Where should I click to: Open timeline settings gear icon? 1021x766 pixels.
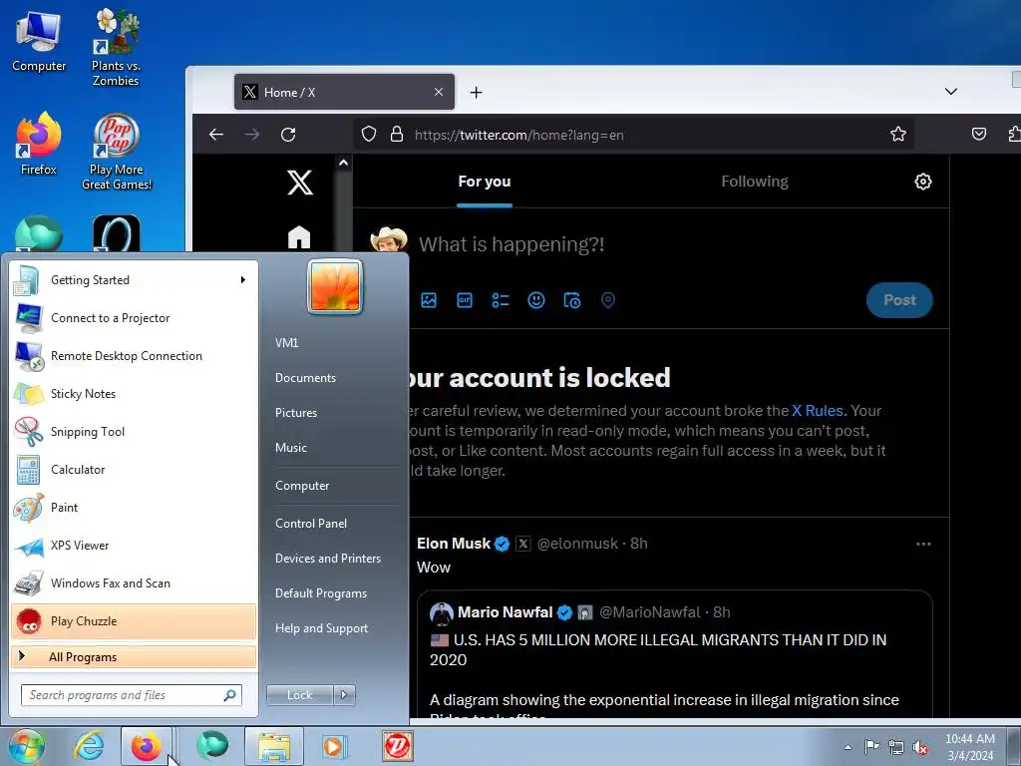pos(922,182)
